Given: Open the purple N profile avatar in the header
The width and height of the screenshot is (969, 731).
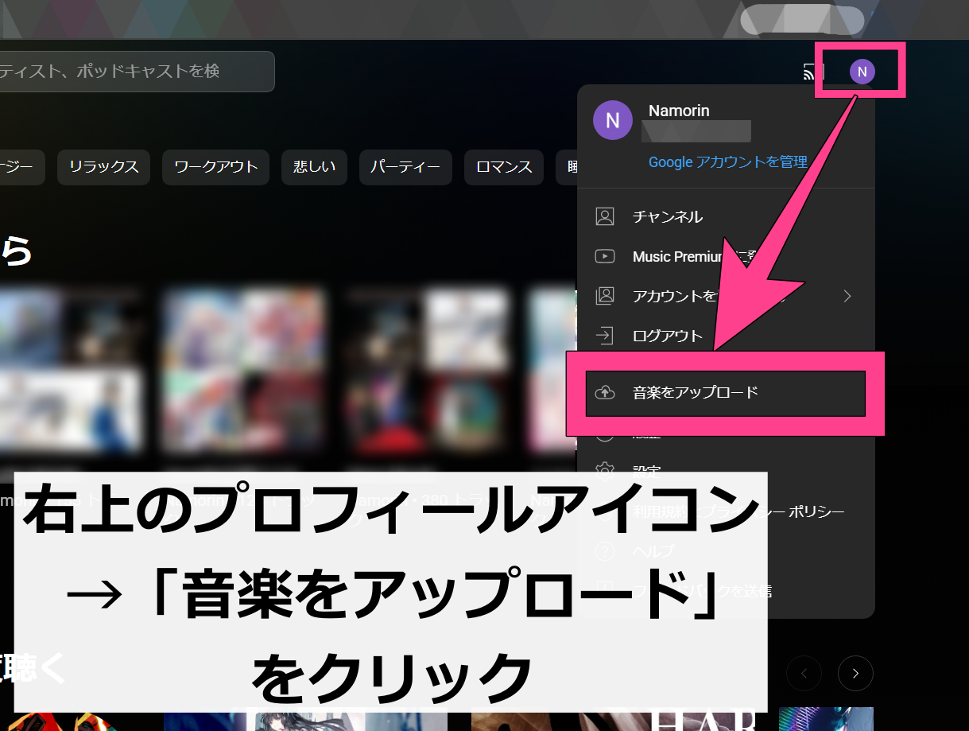Looking at the screenshot, I should [862, 72].
